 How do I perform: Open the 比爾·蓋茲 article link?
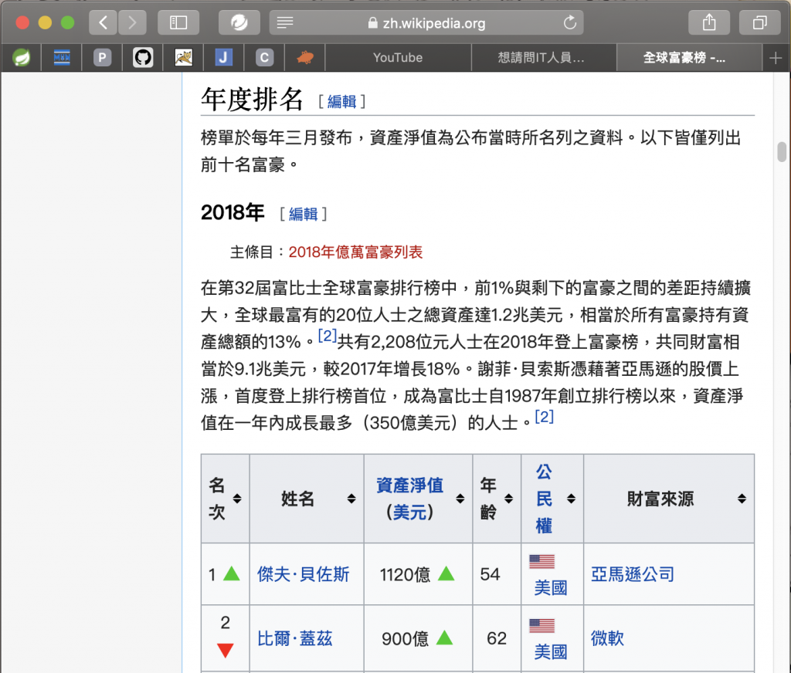[294, 639]
